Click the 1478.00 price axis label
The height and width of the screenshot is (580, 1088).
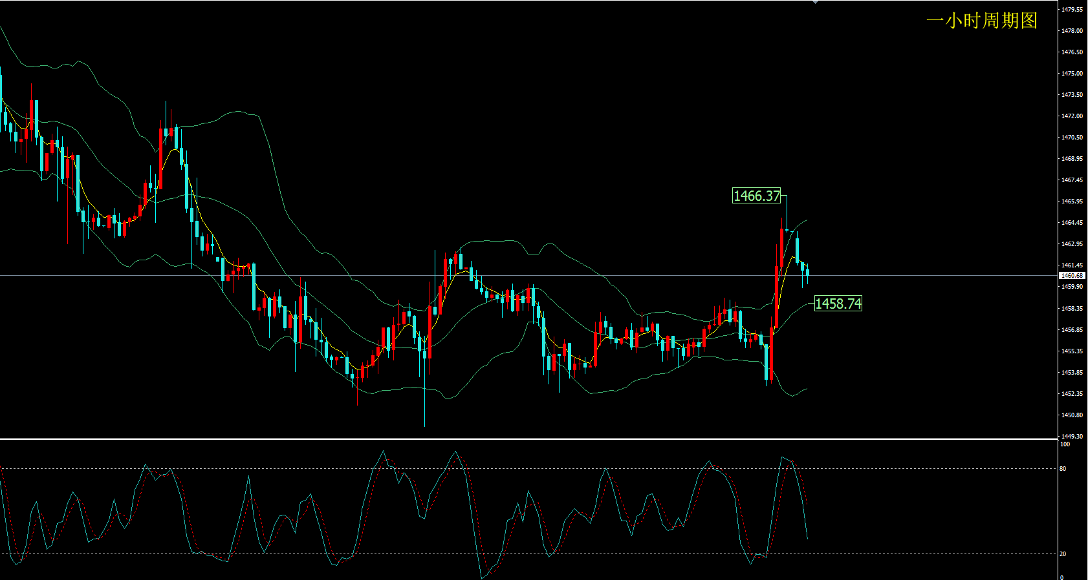coord(1072,31)
